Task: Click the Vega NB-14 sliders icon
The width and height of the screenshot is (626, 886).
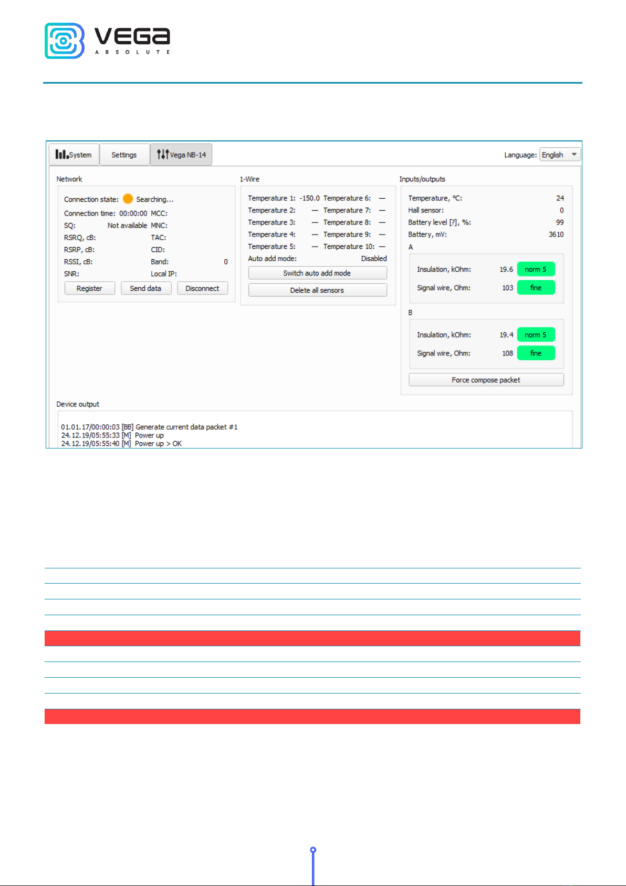Action: point(163,154)
